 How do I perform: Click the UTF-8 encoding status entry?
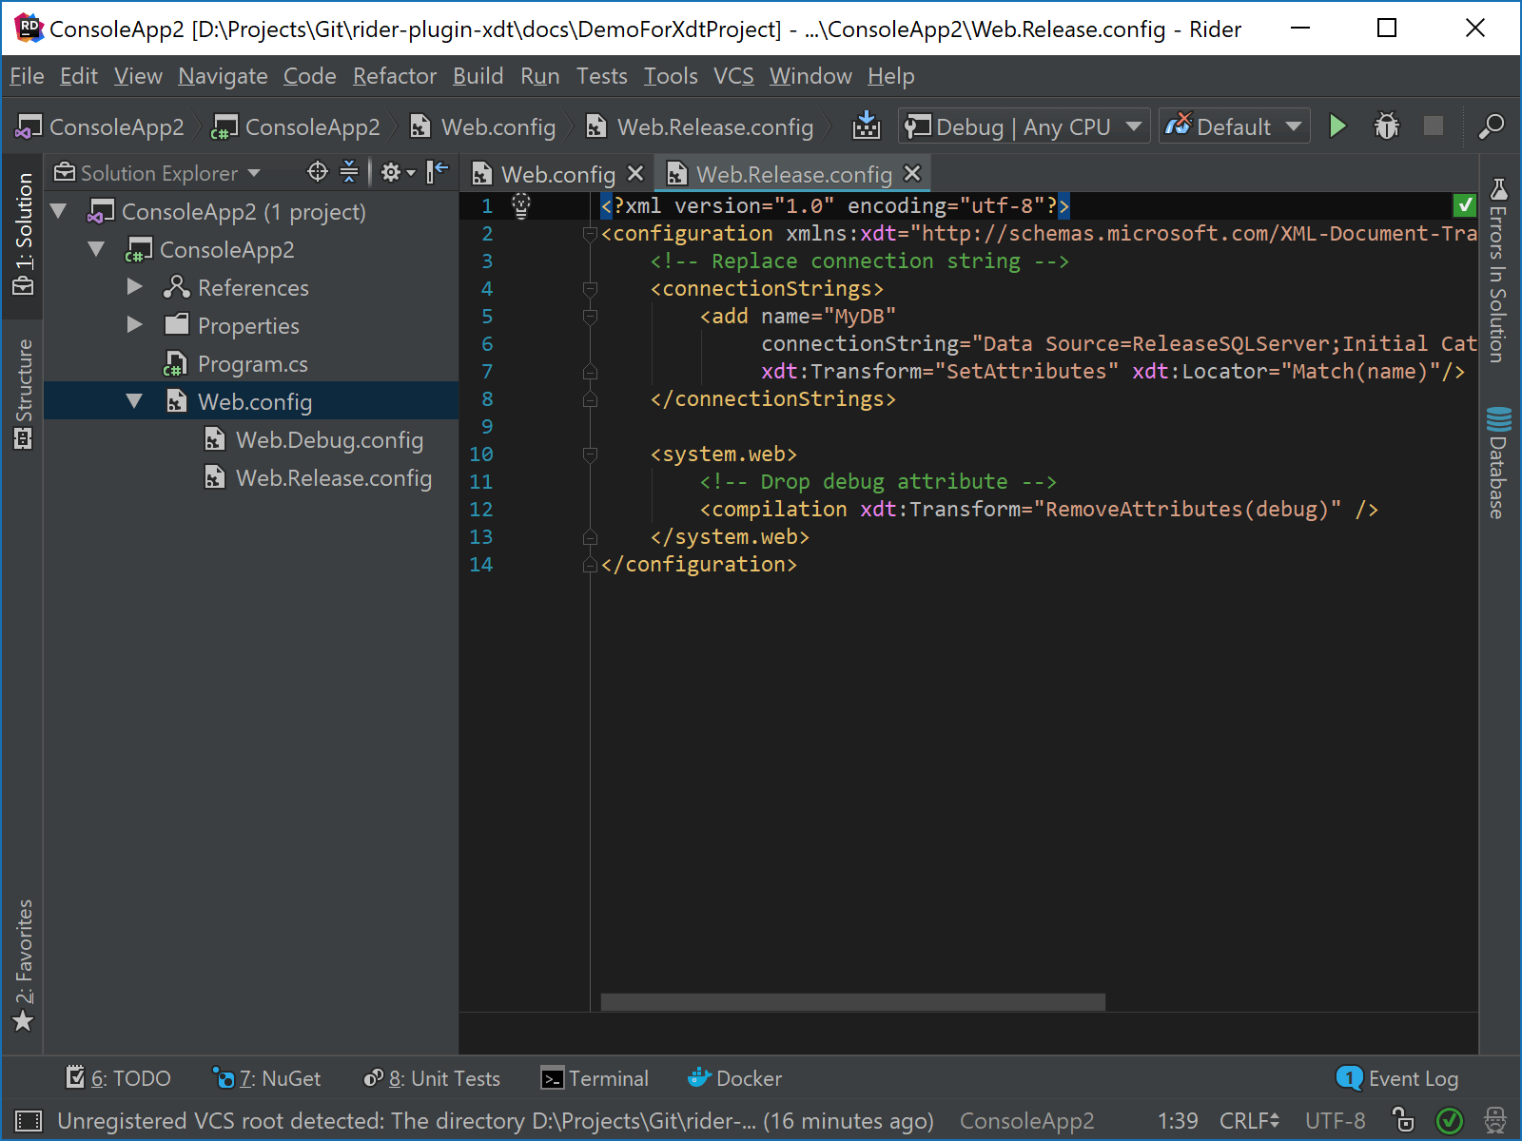point(1335,1121)
